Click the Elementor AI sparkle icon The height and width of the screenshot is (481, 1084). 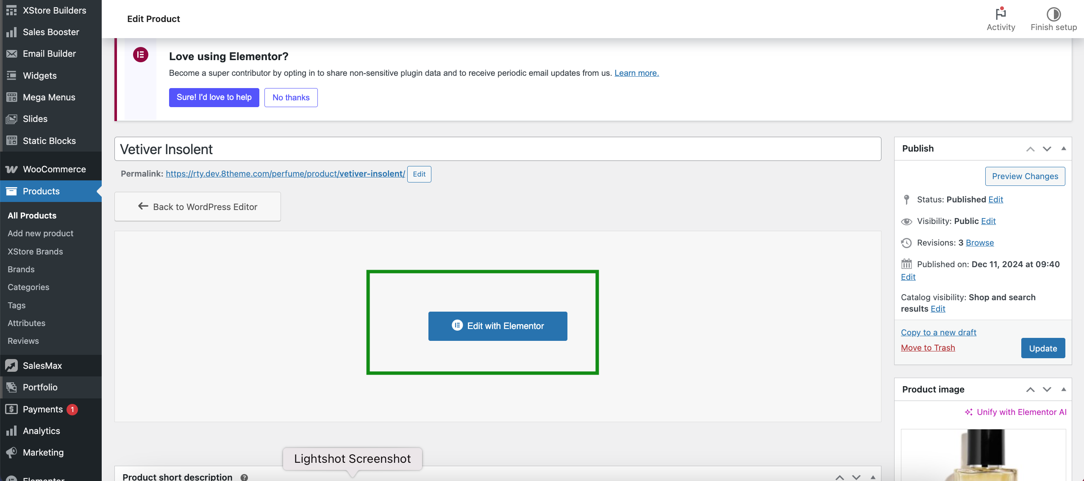(x=969, y=412)
